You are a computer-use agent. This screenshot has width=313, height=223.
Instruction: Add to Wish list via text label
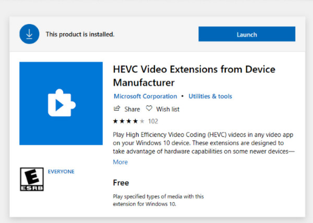168,109
